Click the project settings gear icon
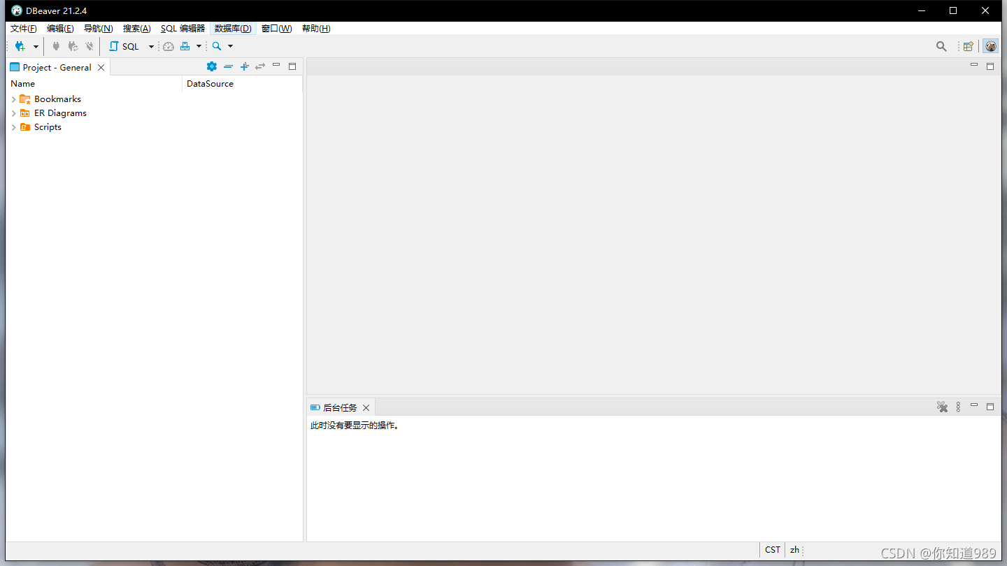Image resolution: width=1007 pixels, height=566 pixels. tap(212, 66)
